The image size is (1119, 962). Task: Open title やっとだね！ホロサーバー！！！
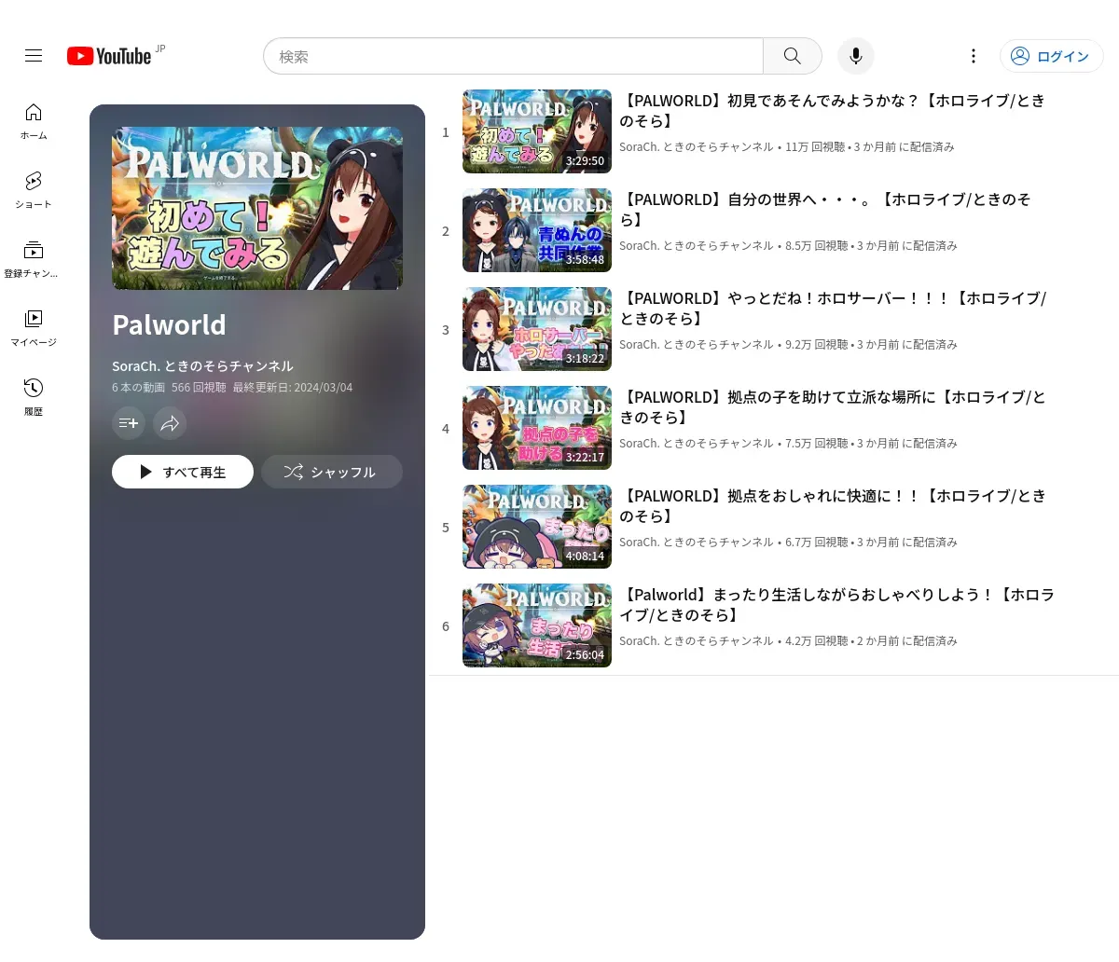tap(833, 308)
